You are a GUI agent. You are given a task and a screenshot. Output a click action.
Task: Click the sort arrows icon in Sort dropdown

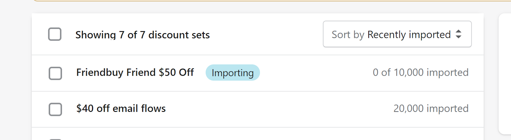tap(458, 34)
